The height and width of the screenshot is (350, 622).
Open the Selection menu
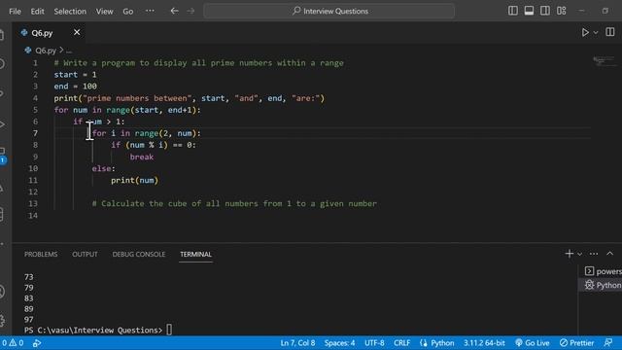coord(70,11)
